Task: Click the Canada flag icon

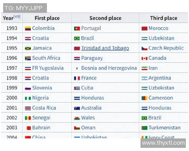Action: coord(144,58)
